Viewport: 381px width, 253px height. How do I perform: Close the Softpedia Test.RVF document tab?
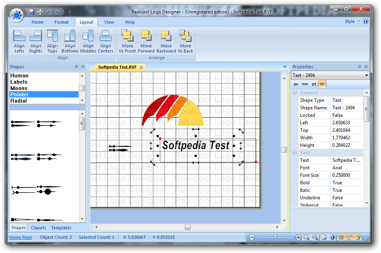click(x=141, y=67)
